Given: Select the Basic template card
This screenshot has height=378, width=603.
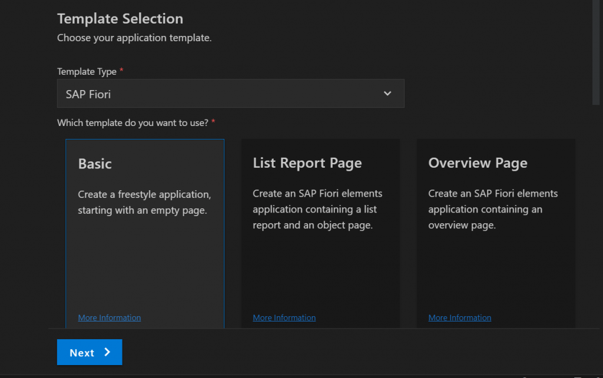Looking at the screenshot, I should [145, 234].
